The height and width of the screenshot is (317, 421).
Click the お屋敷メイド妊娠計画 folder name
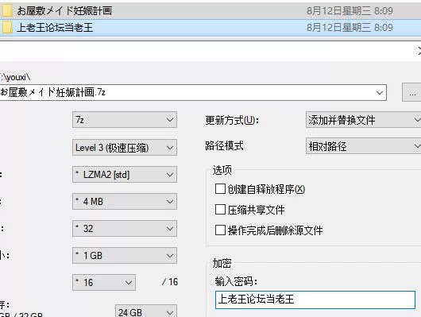click(x=64, y=11)
